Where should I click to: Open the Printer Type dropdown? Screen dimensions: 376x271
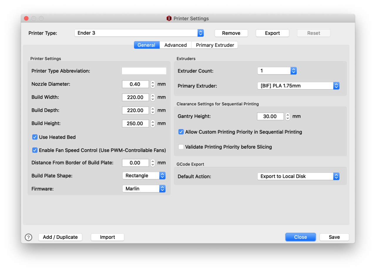[x=139, y=33]
